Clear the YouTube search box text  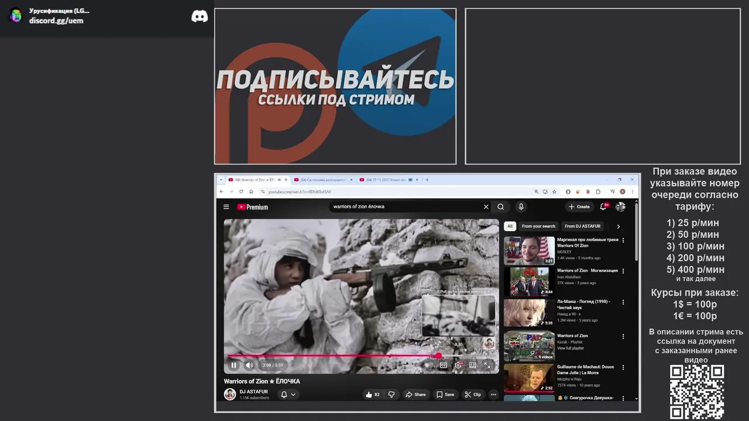tap(486, 206)
